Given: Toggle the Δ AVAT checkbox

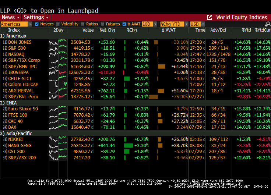Looking at the screenshot, I should (x=124, y=24).
